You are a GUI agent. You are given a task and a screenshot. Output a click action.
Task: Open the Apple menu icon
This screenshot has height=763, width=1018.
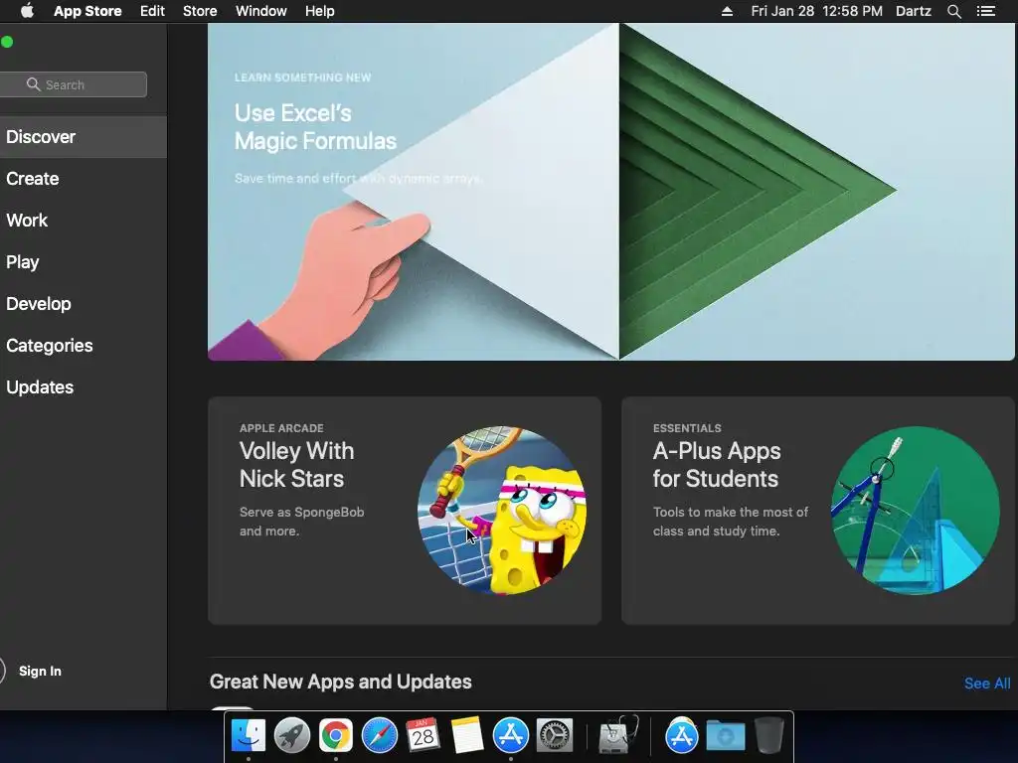[x=27, y=11]
